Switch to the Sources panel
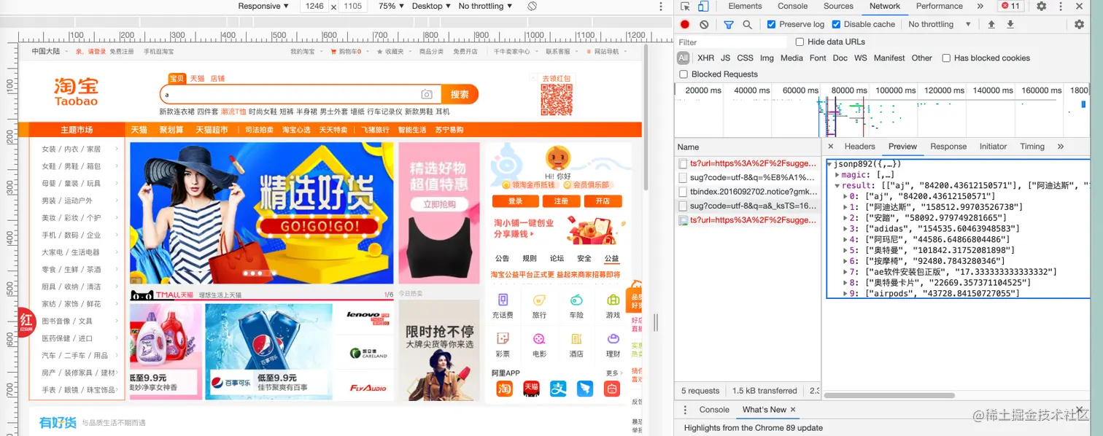 point(837,6)
